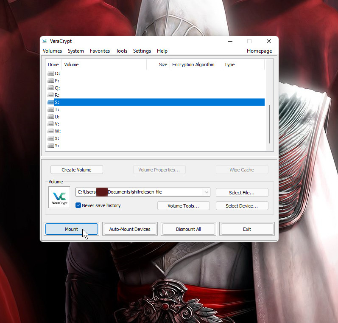Click the drive icon for Q:

pos(50,88)
